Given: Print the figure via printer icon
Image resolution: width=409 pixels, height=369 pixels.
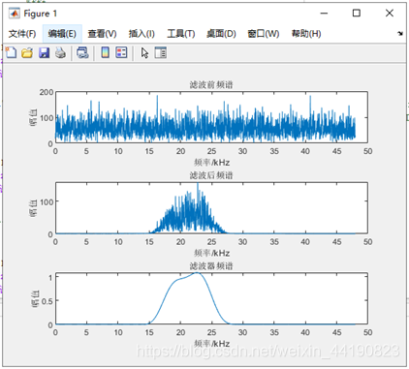Looking at the screenshot, I should [x=60, y=52].
